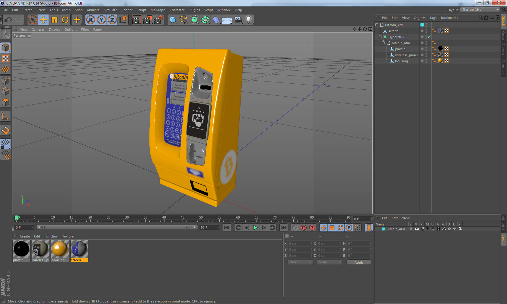Open the Mesh menu
This screenshot has height=304, width=507.
[66, 10]
